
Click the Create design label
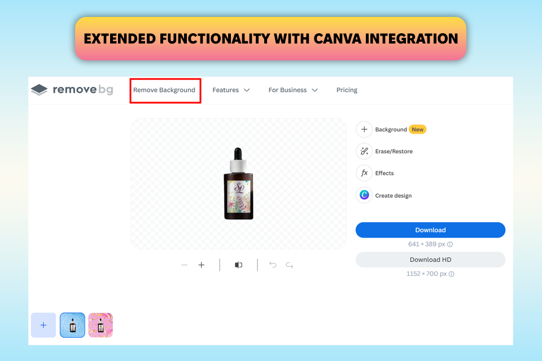click(394, 196)
